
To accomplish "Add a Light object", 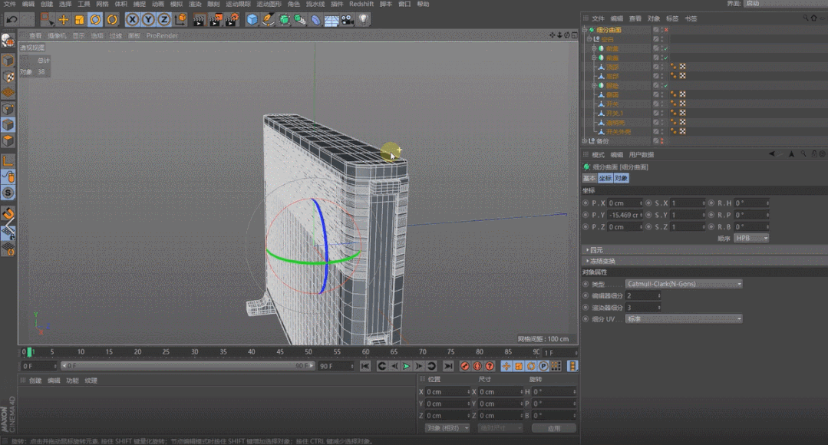I will (364, 19).
